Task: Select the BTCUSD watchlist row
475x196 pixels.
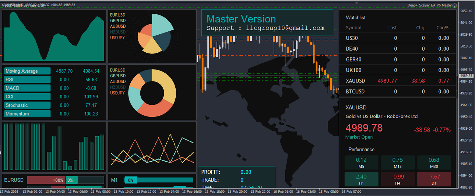Action: tap(397, 91)
